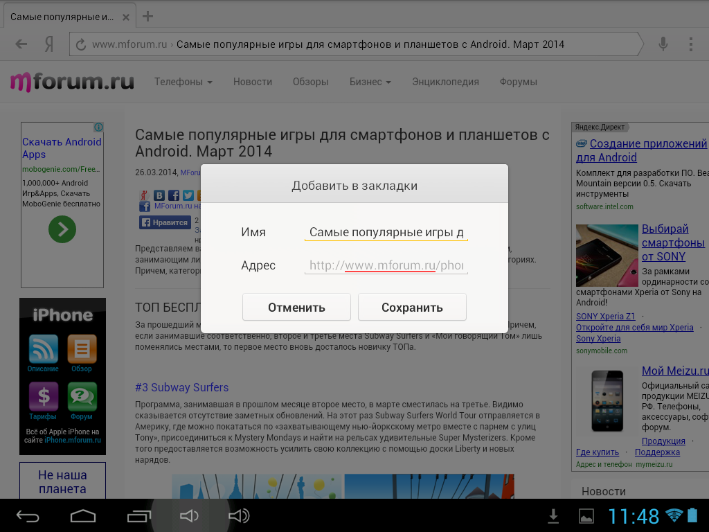Close the current browser tab
Screen dimensions: 709x532
point(125,16)
